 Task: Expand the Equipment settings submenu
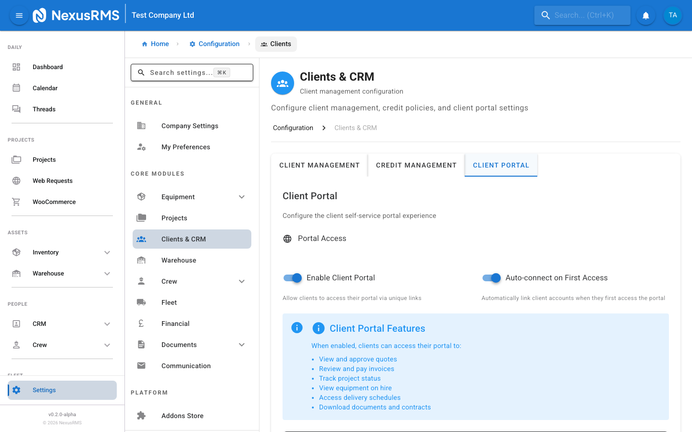[242, 197]
